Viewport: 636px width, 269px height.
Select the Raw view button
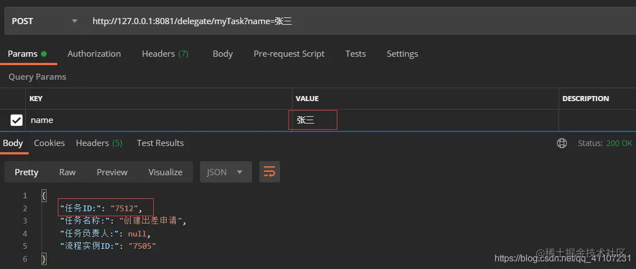point(67,172)
